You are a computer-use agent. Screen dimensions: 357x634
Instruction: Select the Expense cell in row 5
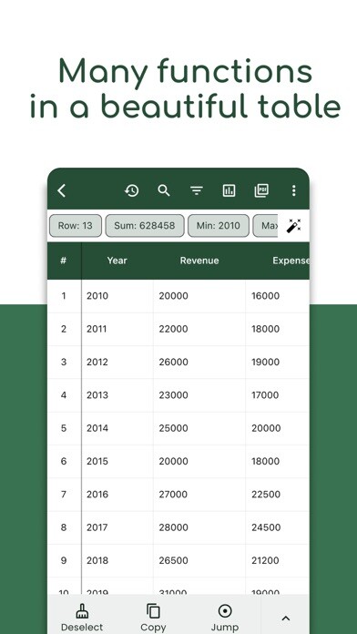(278, 428)
